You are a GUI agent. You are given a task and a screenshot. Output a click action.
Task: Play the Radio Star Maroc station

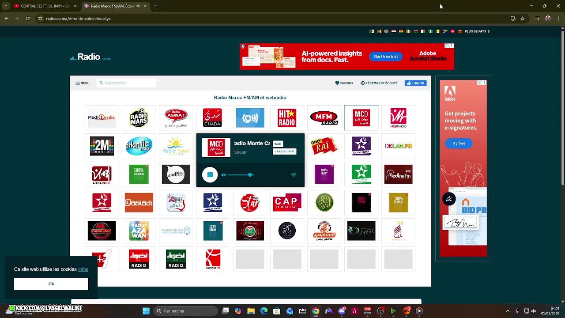coord(250,203)
